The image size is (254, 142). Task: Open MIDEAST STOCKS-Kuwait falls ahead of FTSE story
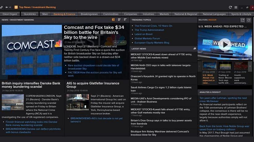click(160, 111)
